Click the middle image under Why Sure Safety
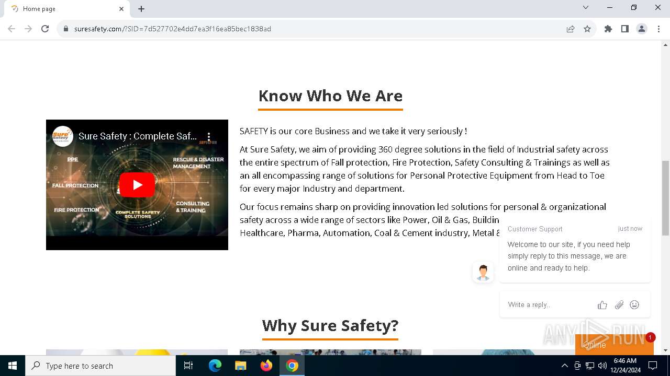Viewport: 670px width, 376px height. click(330, 352)
